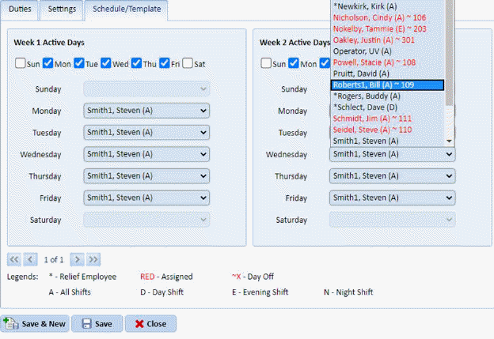Image resolution: width=494 pixels, height=339 pixels.
Task: Click the Save disk button
Action: click(97, 324)
